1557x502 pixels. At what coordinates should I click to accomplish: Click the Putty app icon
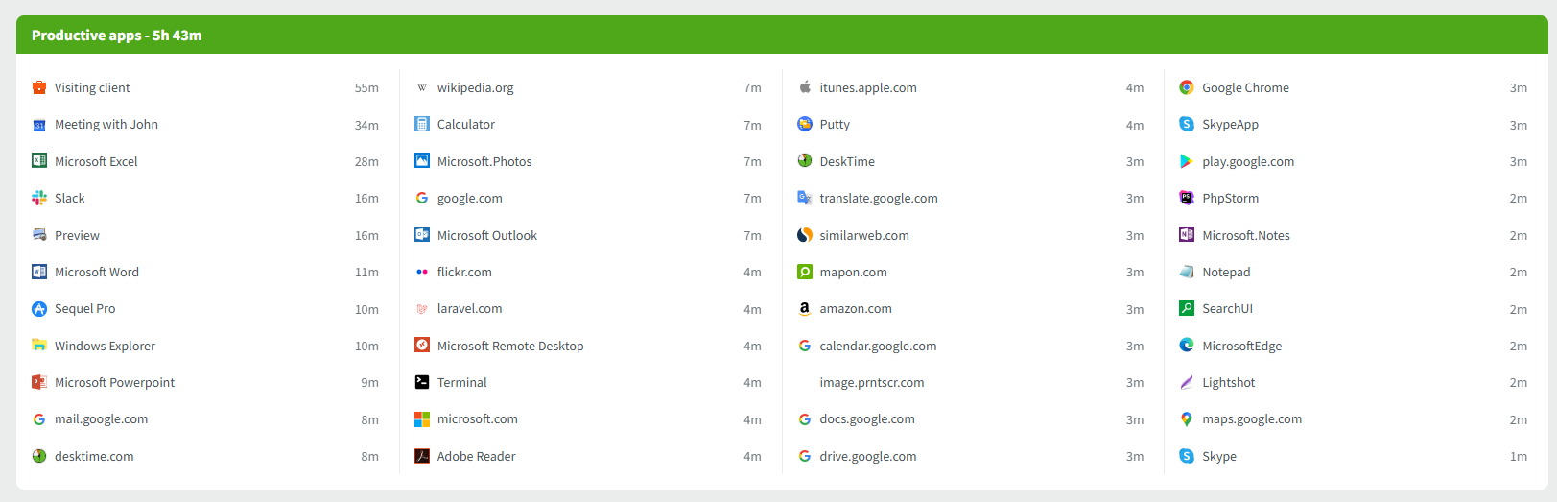point(805,124)
